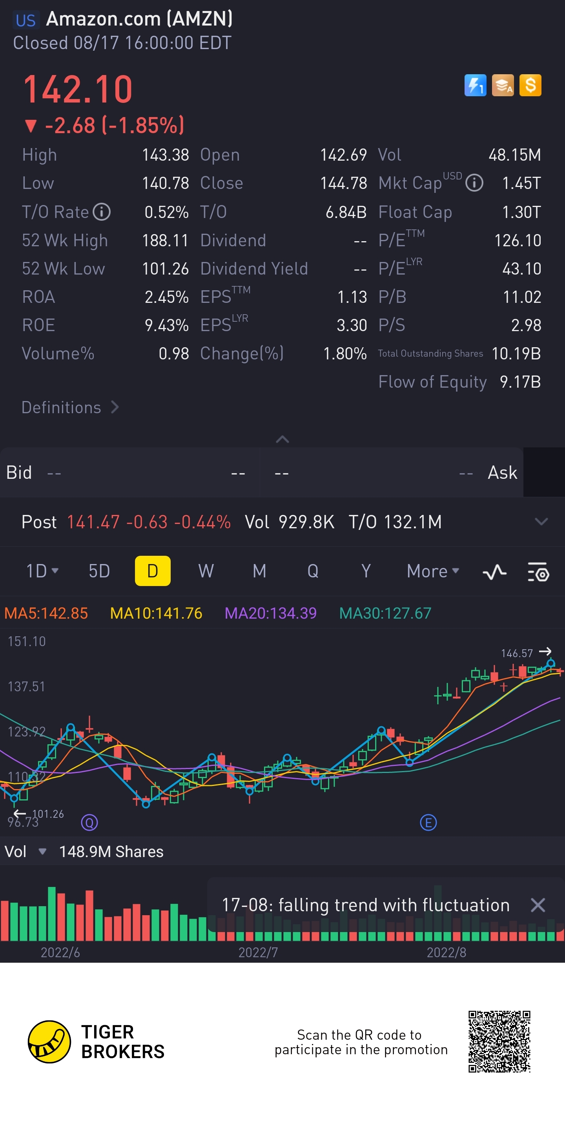Tap the orange stacked layers icon
Viewport: 565px width, 1121px height.
pyautogui.click(x=503, y=85)
